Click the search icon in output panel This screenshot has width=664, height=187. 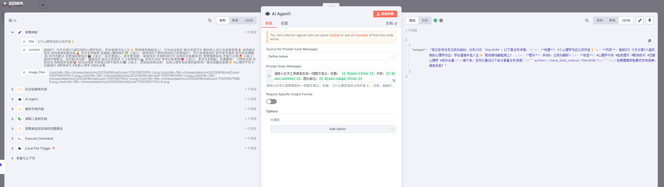pos(587,20)
